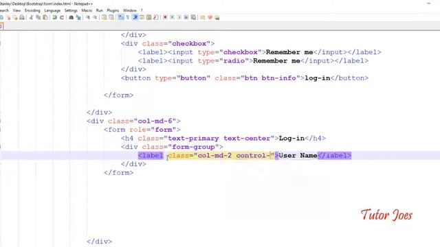Viewport: 440px width, 247px height.
Task: Redo with the toolbar arrow icon
Action: (x=62, y=17)
